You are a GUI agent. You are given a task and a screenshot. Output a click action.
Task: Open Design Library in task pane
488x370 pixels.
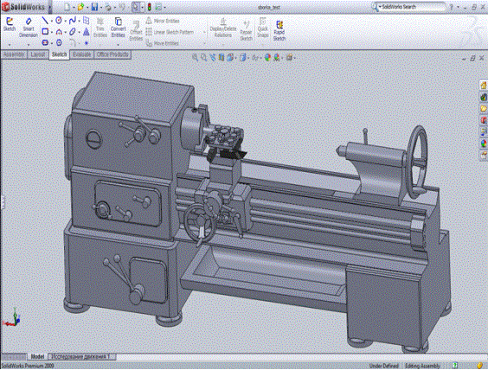click(x=484, y=97)
